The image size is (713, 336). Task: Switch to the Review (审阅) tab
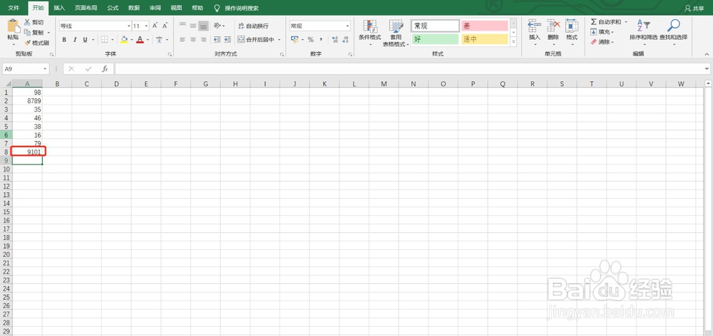tap(155, 8)
